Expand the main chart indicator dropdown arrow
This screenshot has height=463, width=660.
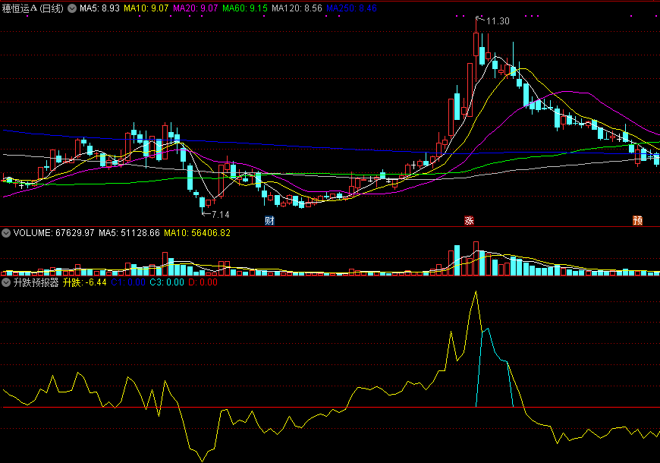pos(72,8)
